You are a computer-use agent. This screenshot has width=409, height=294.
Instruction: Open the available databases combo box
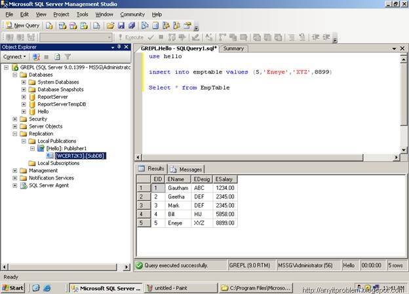click(76, 37)
